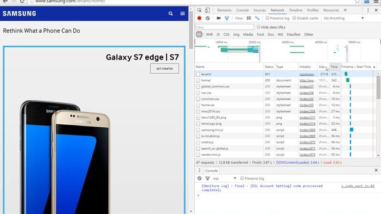Image resolution: width=381 pixels, height=214 pixels.
Task: Toggle the network filter funnel icon
Action: coord(227,18)
